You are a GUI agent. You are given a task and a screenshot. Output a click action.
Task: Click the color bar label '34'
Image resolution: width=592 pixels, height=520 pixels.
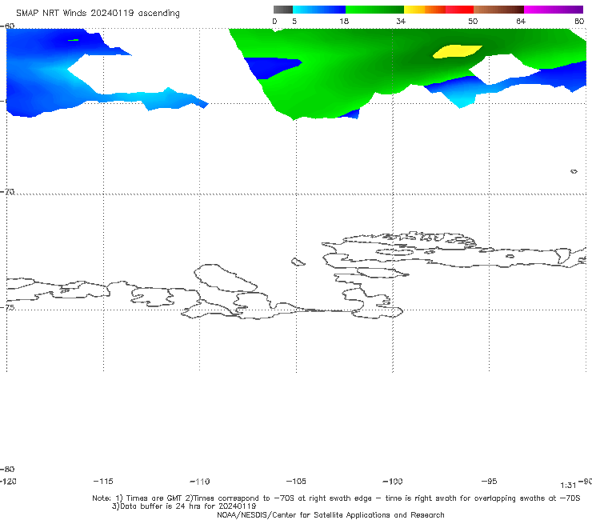401,21
